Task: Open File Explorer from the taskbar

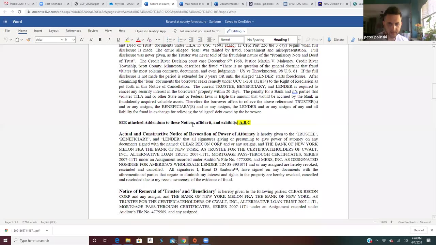Action: coord(128,241)
